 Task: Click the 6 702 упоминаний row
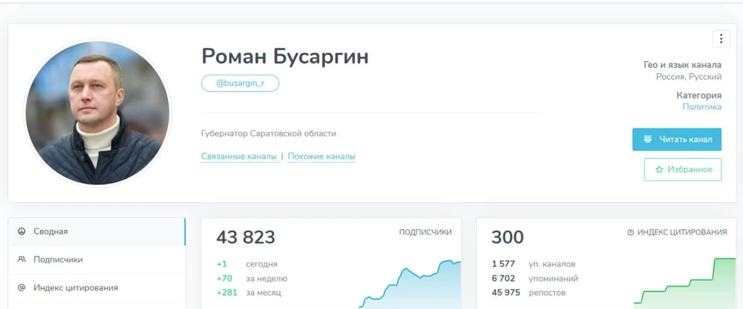pyautogui.click(x=535, y=279)
